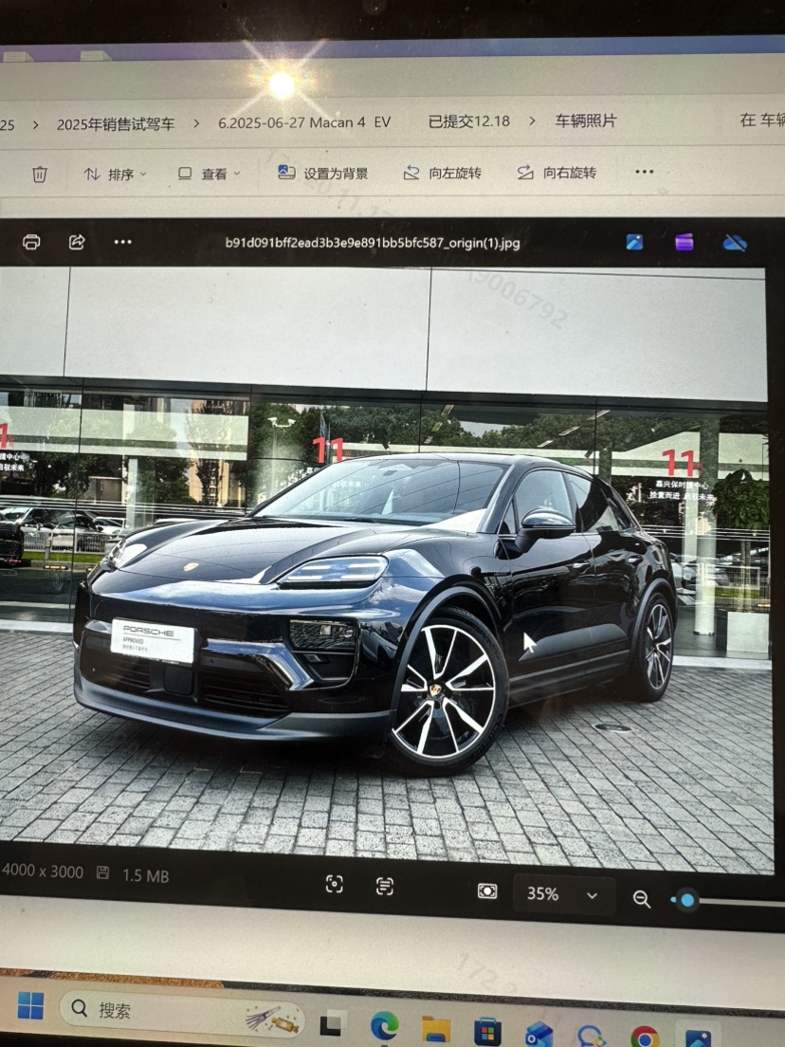The width and height of the screenshot is (785, 1047).
Task: Click the delete trash can icon
Action: [39, 174]
